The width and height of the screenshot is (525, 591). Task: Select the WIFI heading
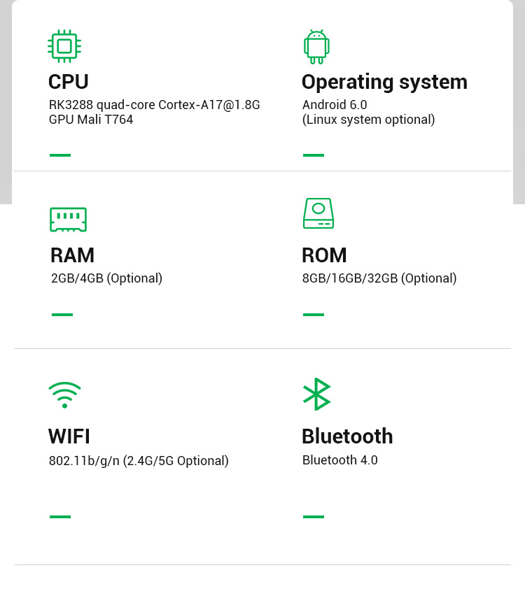(69, 436)
